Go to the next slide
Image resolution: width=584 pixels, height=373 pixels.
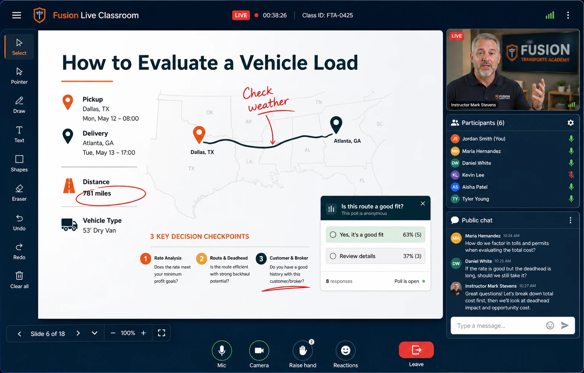[x=78, y=333]
